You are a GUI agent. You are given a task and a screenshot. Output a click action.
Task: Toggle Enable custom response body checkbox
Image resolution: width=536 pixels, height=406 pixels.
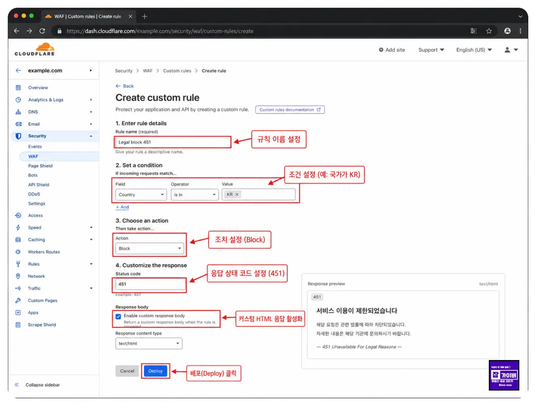(x=118, y=317)
